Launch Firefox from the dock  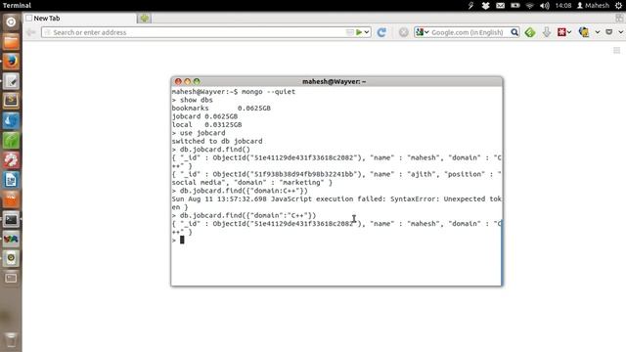tap(11, 61)
